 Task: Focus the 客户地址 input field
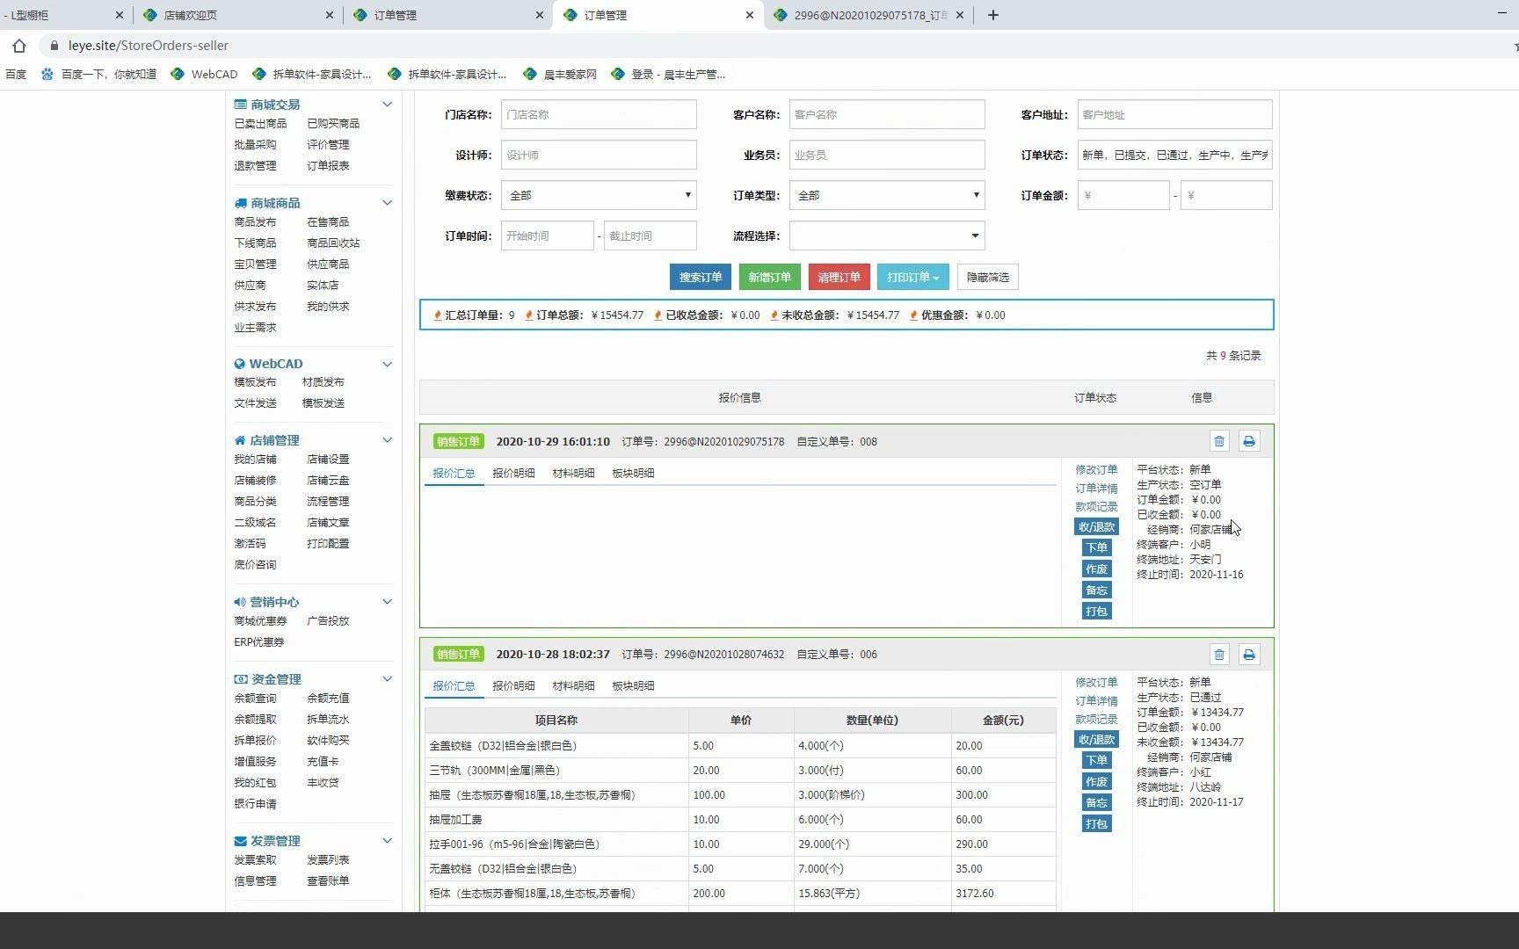(x=1175, y=114)
